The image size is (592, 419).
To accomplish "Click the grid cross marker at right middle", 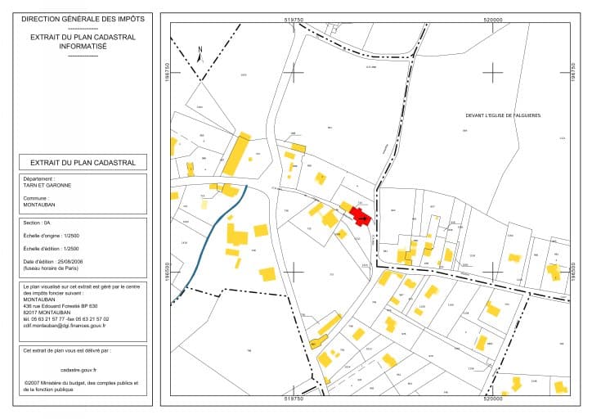I will [x=494, y=270].
